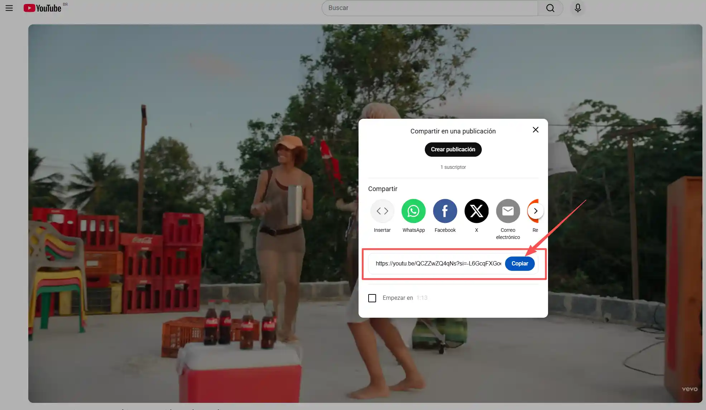Open the hamburger guide menu
Viewport: 706px width, 410px height.
tap(9, 8)
